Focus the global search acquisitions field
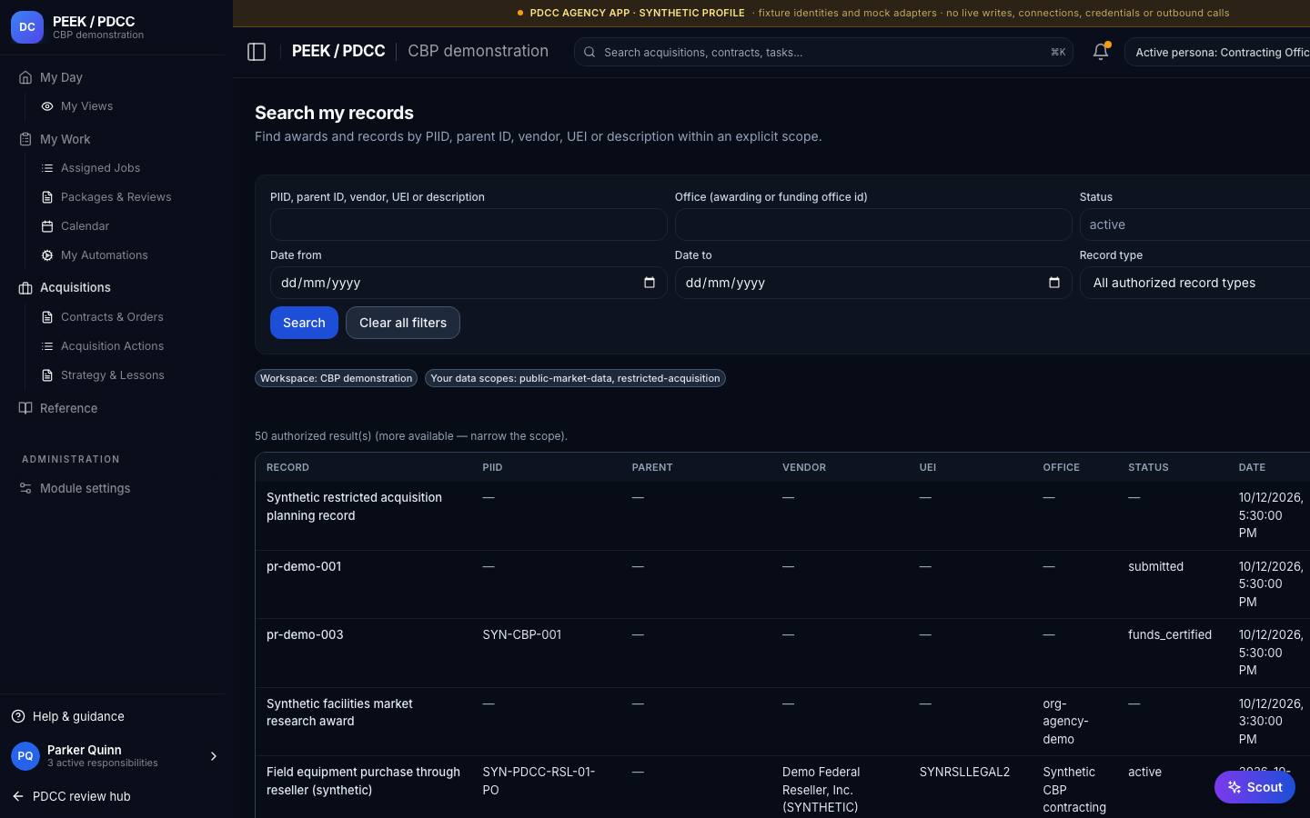The width and height of the screenshot is (1310, 818). point(823,52)
